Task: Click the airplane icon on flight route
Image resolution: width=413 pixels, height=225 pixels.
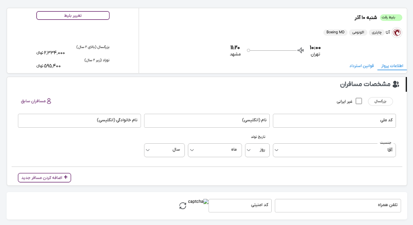Action: click(300, 50)
